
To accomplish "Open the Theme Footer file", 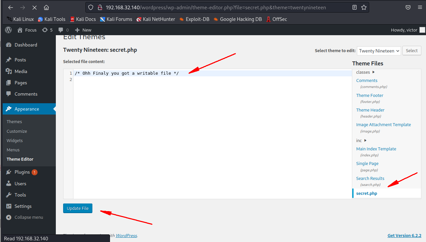I will (x=370, y=95).
